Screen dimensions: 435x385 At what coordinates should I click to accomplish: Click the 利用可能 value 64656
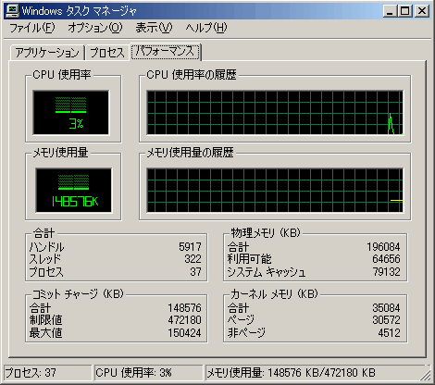point(386,259)
